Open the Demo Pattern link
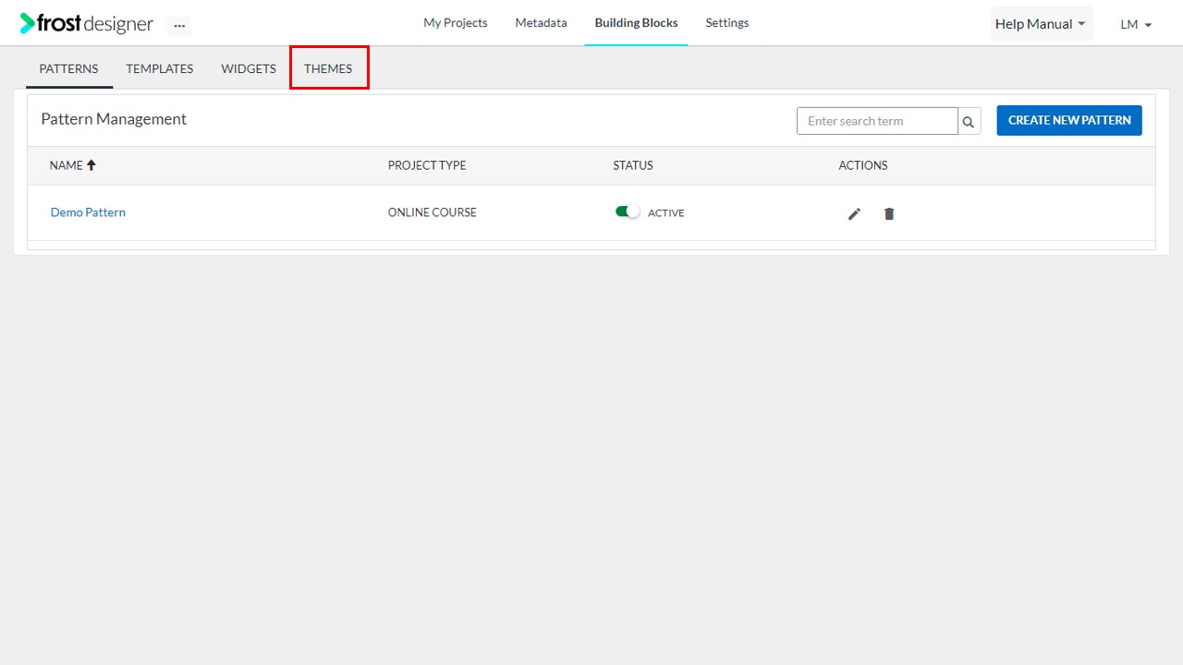The image size is (1183, 665). pyautogui.click(x=88, y=212)
